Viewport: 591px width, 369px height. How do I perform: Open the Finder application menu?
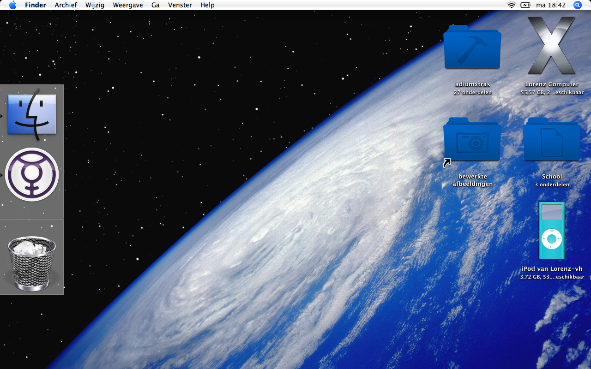[36, 5]
